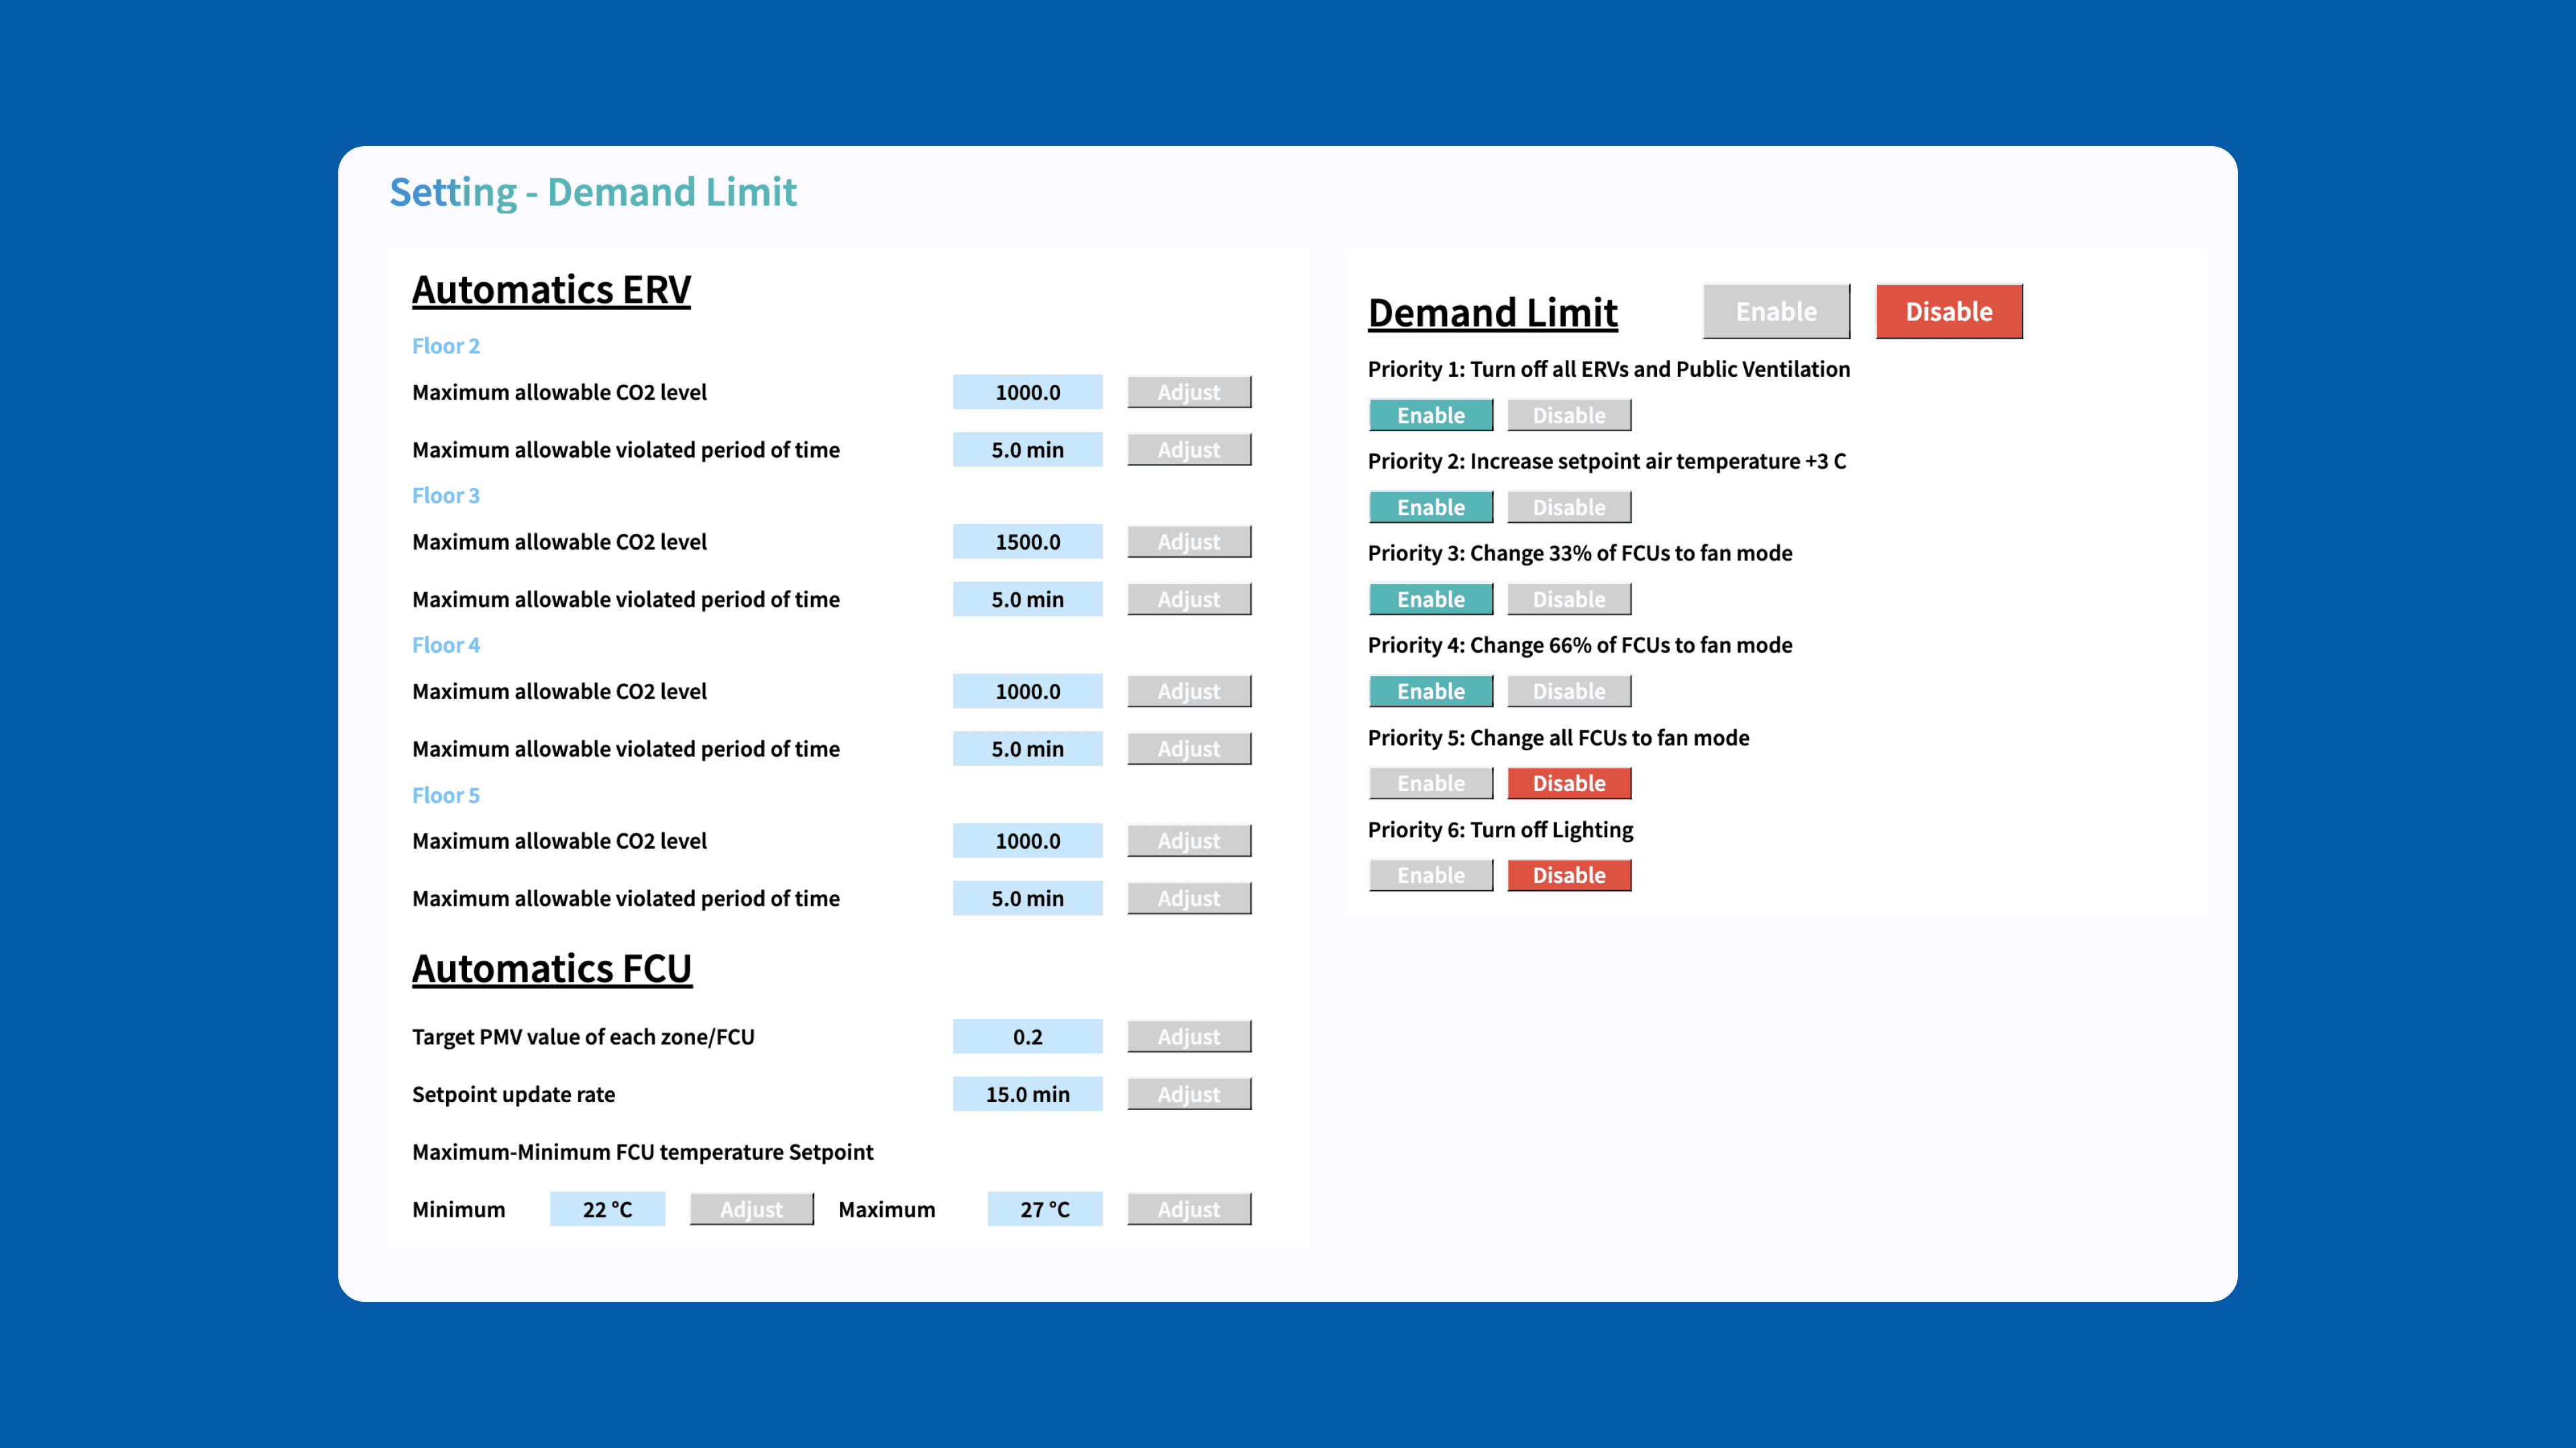Adjust the setpoint update rate
Viewport: 2576px width, 1448px height.
coord(1188,1094)
